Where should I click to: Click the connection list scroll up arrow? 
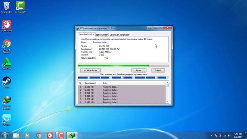point(167,83)
